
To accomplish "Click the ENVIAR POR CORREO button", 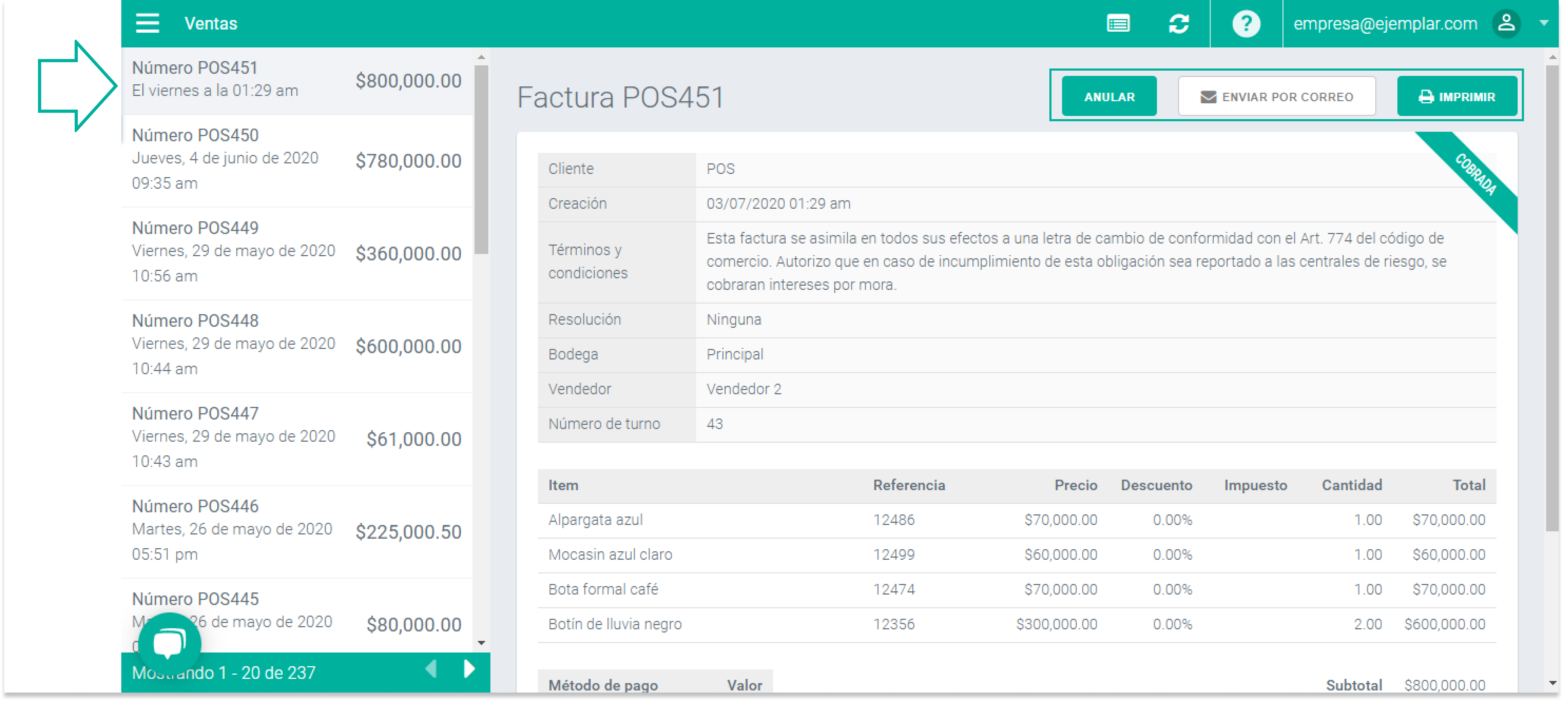I will [1277, 96].
